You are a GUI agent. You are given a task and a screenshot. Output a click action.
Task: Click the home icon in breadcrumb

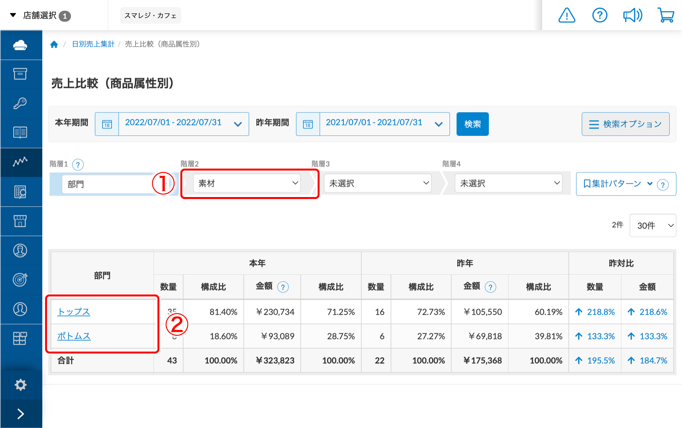coord(54,44)
